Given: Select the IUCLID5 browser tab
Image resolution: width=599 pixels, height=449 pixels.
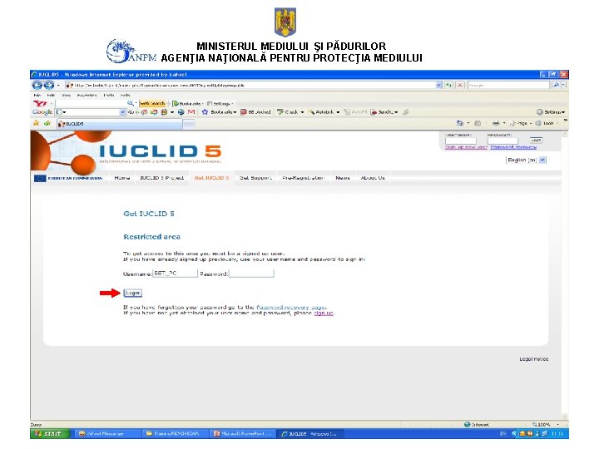Looking at the screenshot, I should coord(119,124).
